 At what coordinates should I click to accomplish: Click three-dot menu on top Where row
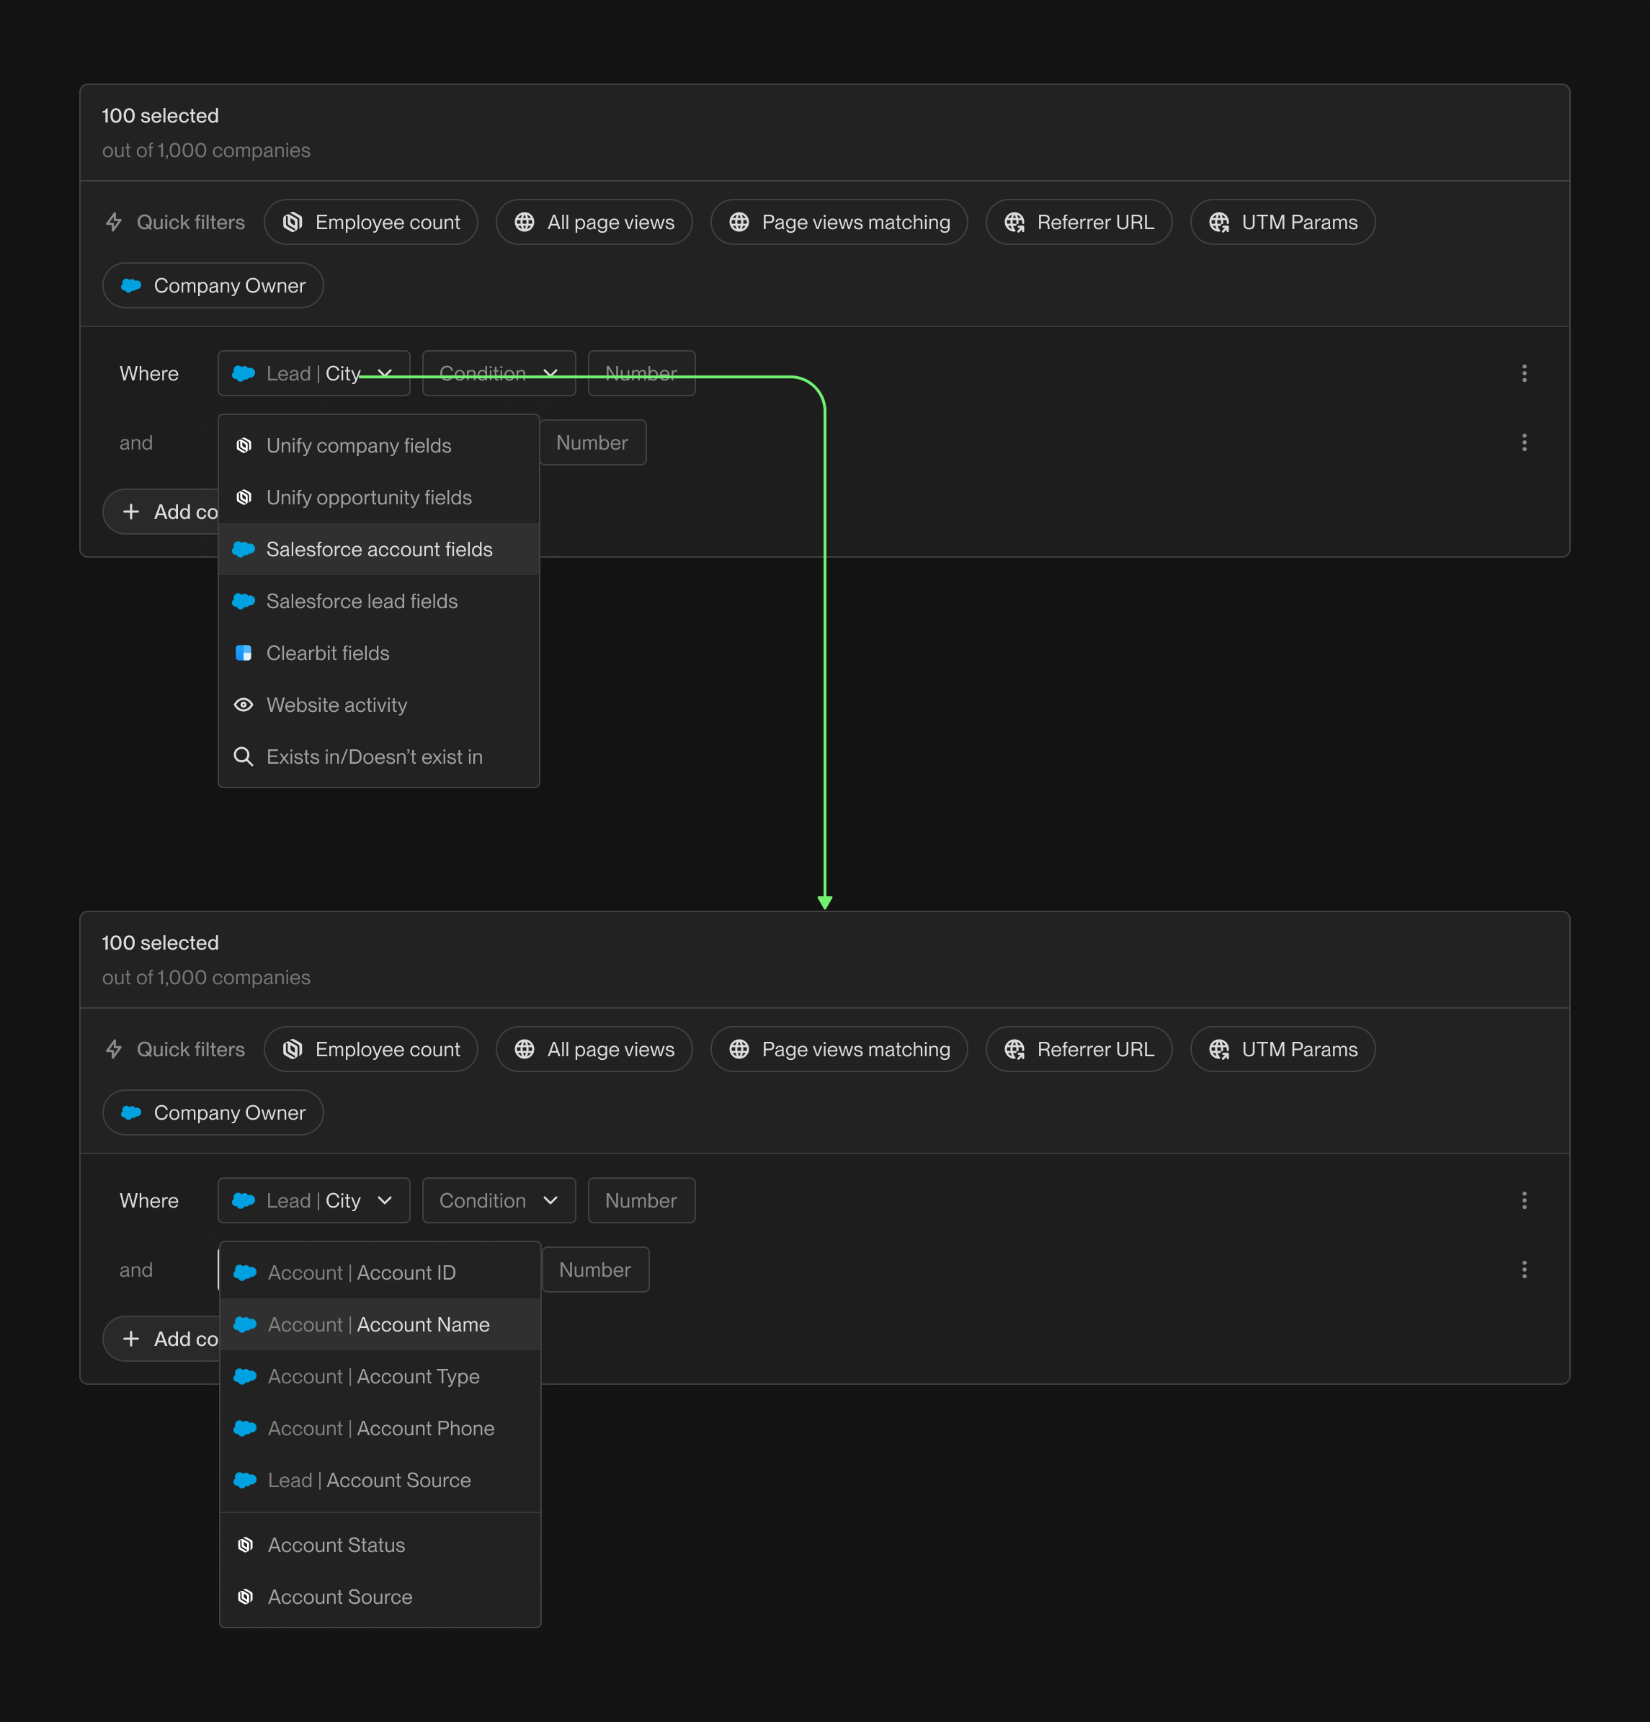click(1523, 373)
